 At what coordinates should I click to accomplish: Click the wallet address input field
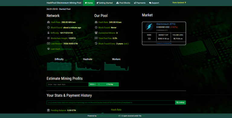(111, 103)
